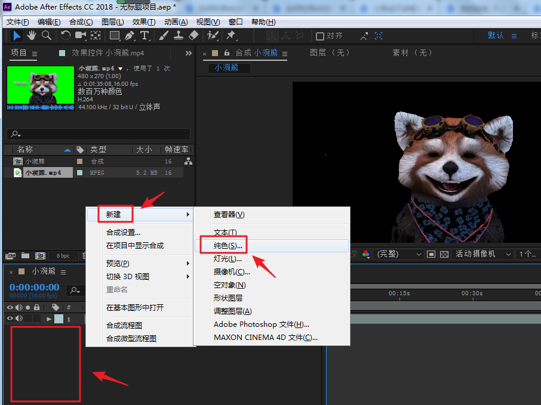Toggle the transparency grid button in viewer
This screenshot has height=405, width=541.
pyautogui.click(x=444, y=254)
